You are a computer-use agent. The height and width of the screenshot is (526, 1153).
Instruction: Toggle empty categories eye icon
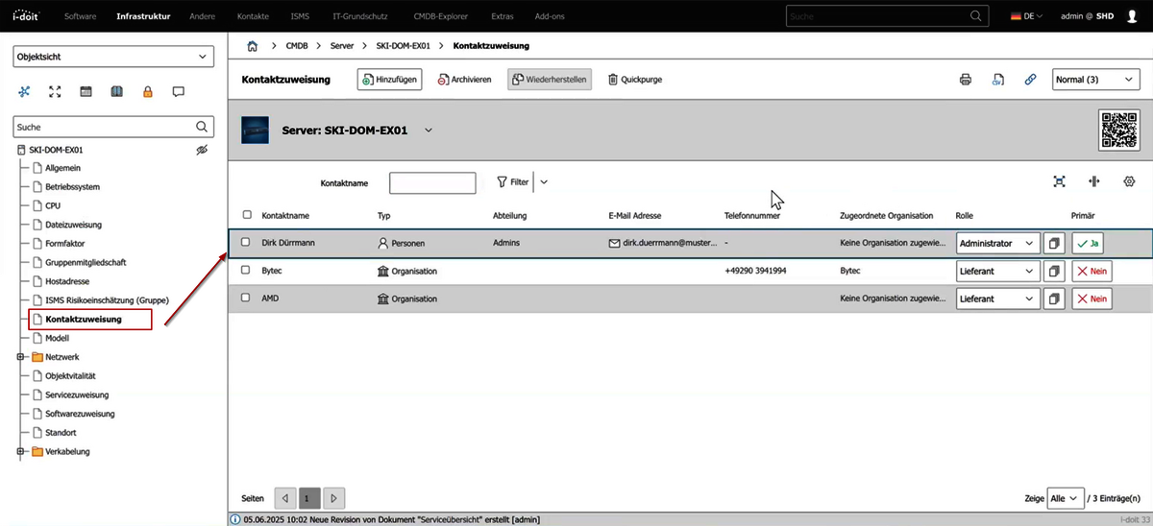point(202,151)
